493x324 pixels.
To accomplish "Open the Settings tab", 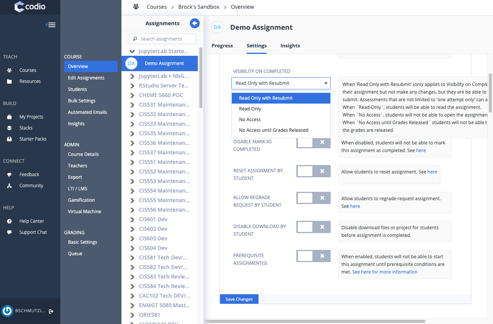I will click(257, 46).
